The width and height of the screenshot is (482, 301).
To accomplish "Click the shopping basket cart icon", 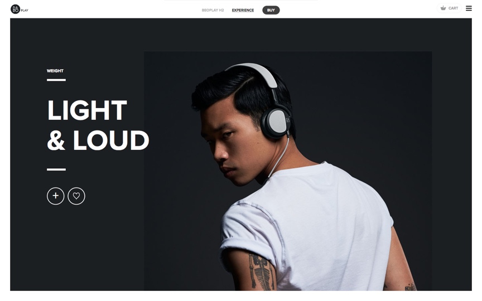I will (x=443, y=8).
